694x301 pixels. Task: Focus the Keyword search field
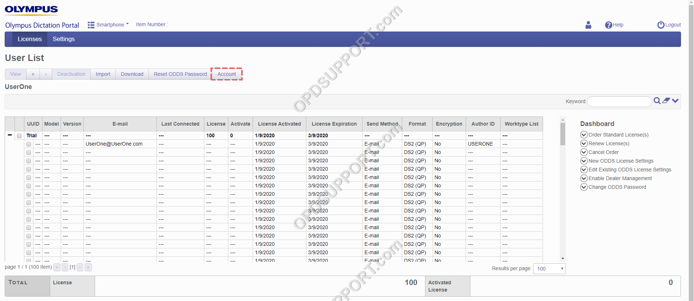pos(619,101)
